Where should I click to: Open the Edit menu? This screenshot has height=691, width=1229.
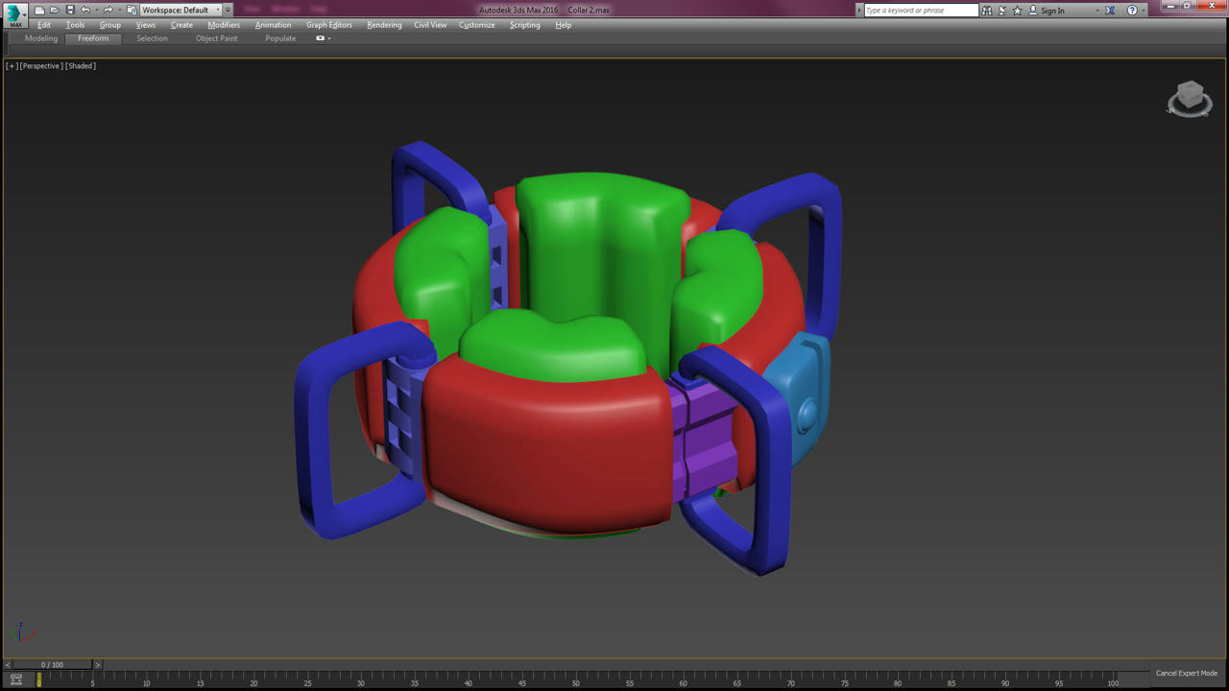tap(44, 25)
